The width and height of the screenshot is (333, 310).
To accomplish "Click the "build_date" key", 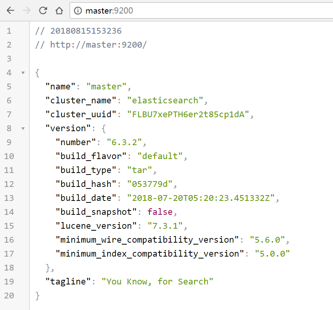I will coord(86,198).
